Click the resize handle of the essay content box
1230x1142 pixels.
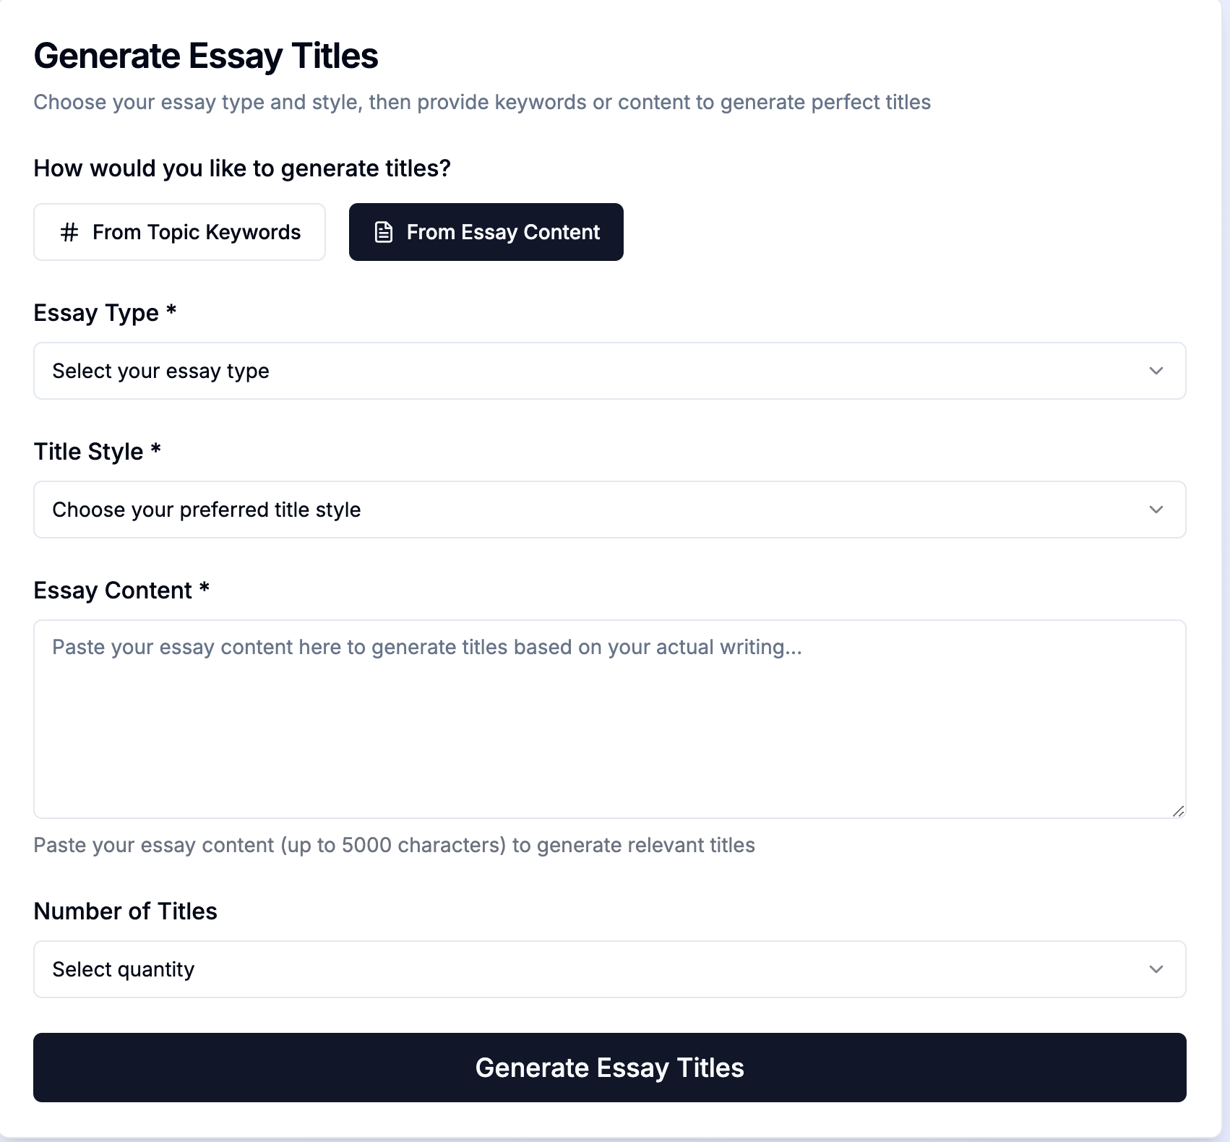1177,811
